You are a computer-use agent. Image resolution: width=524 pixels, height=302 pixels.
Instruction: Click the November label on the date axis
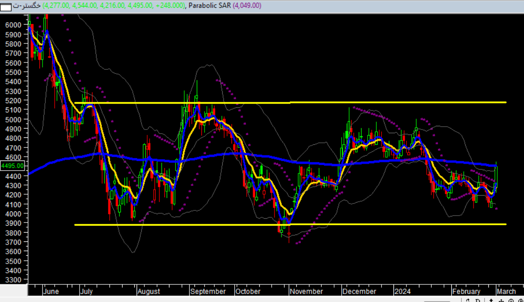pyautogui.click(x=306, y=291)
